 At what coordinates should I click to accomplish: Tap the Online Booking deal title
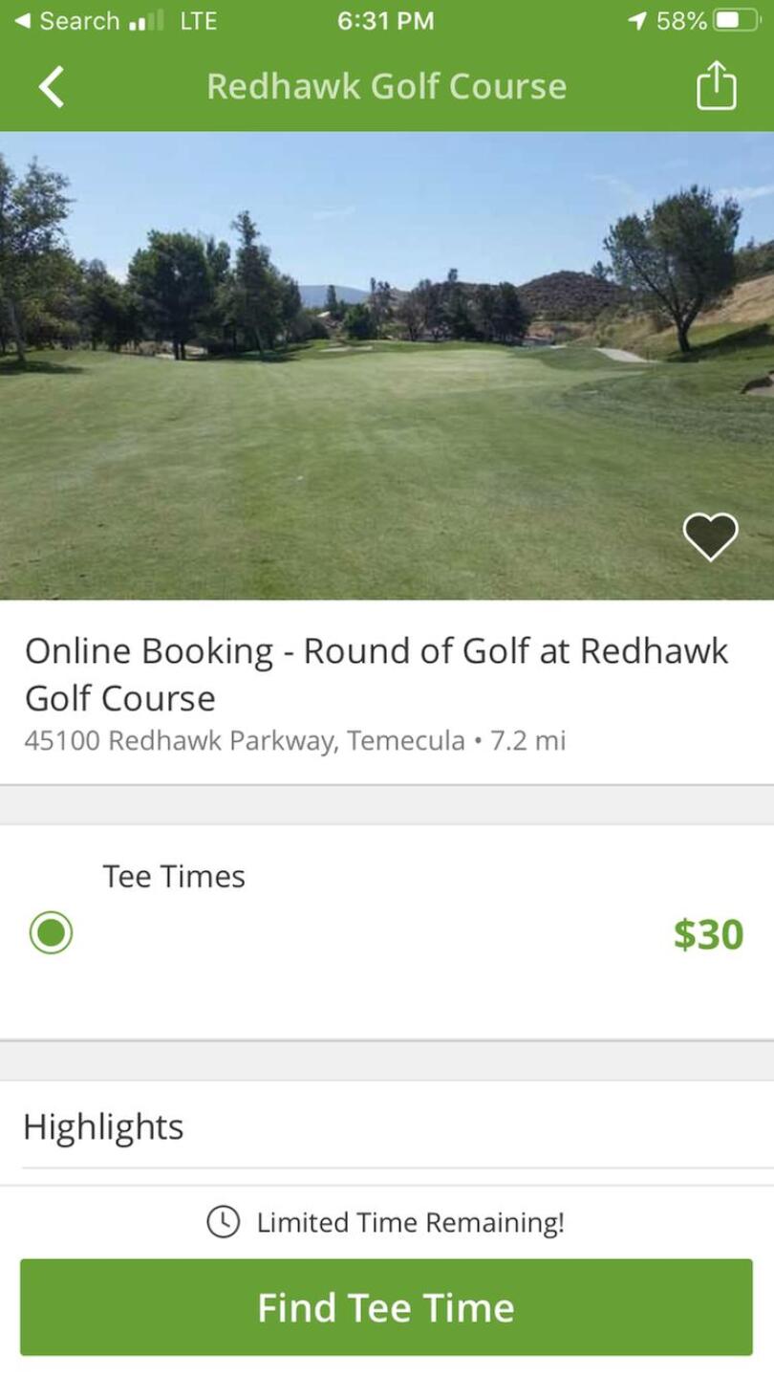coord(376,673)
